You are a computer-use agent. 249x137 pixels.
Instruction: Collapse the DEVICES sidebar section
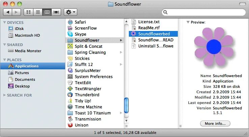coord(4,23)
